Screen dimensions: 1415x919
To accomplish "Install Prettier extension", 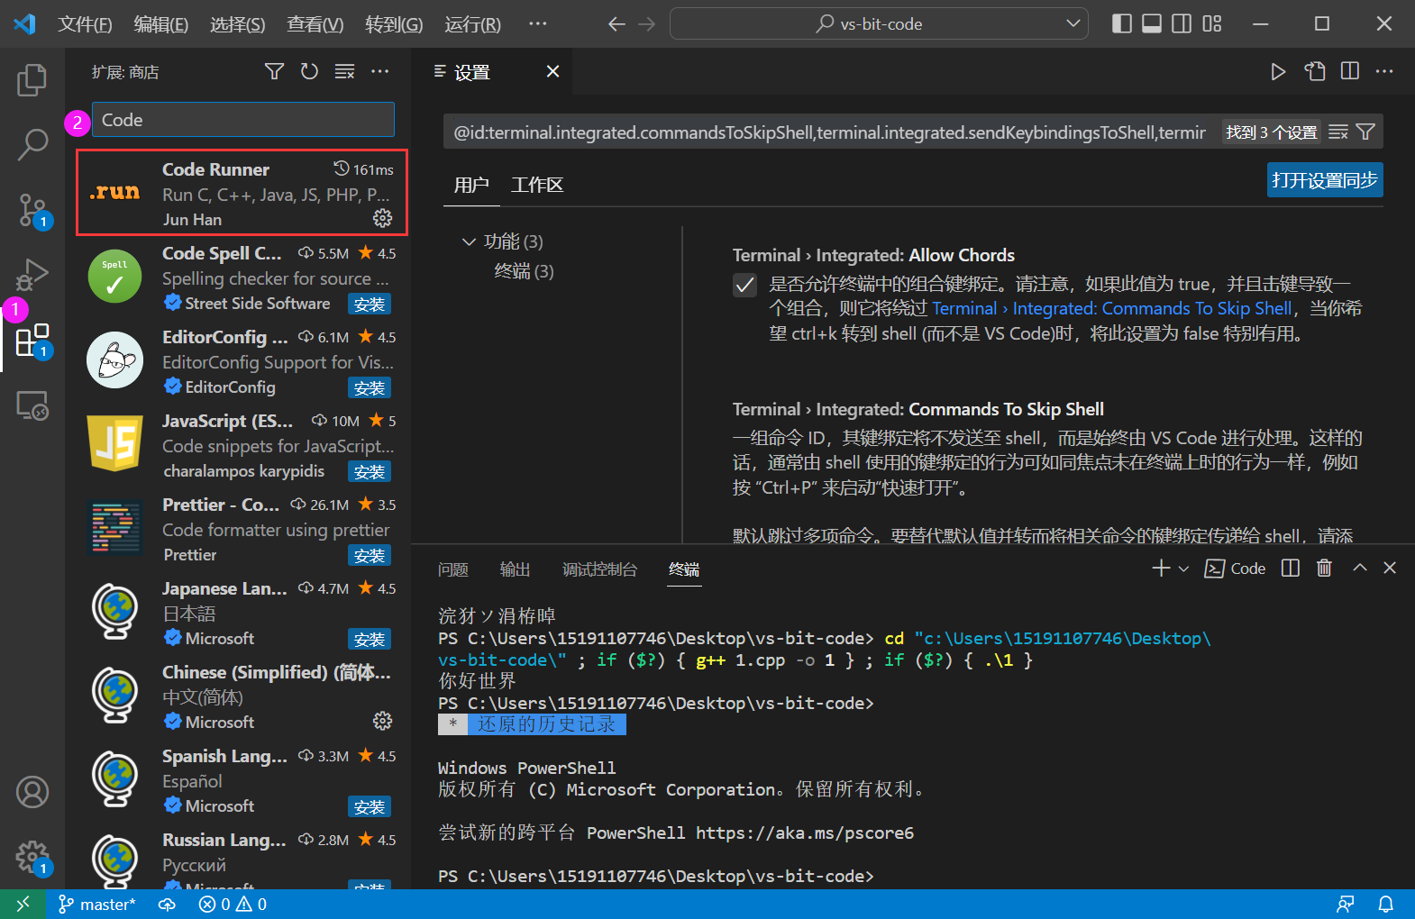I will [370, 556].
